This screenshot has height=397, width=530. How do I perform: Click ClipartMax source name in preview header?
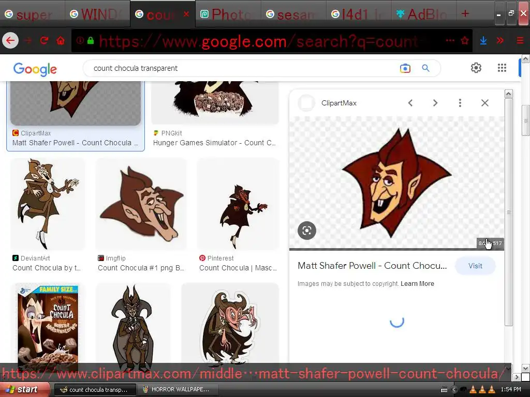pos(338,103)
